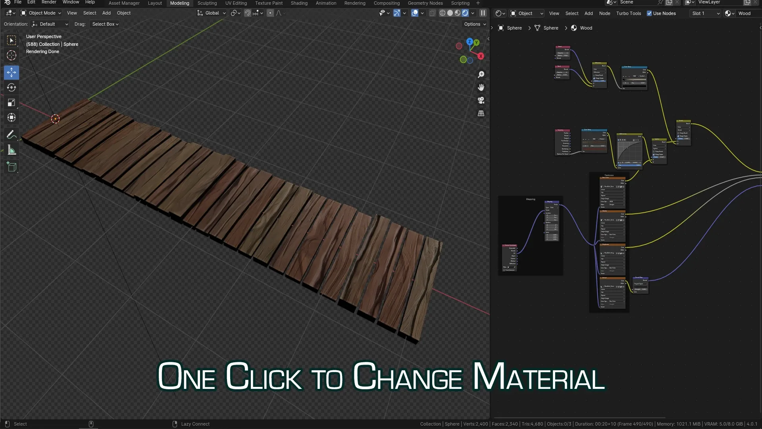The width and height of the screenshot is (762, 429).
Task: Activate the Rotate tool
Action: 11,87
